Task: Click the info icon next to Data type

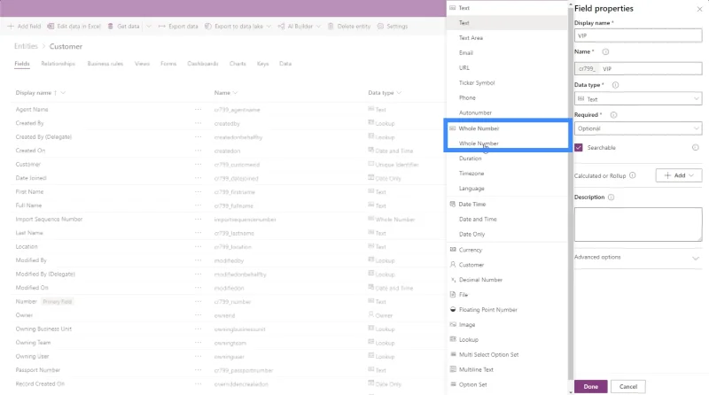Action: pos(615,85)
